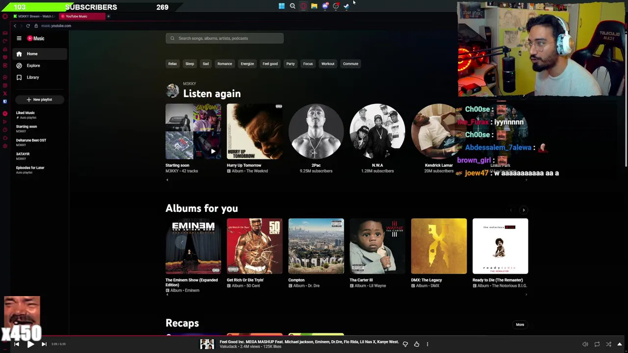Create a New playlist

pyautogui.click(x=40, y=100)
